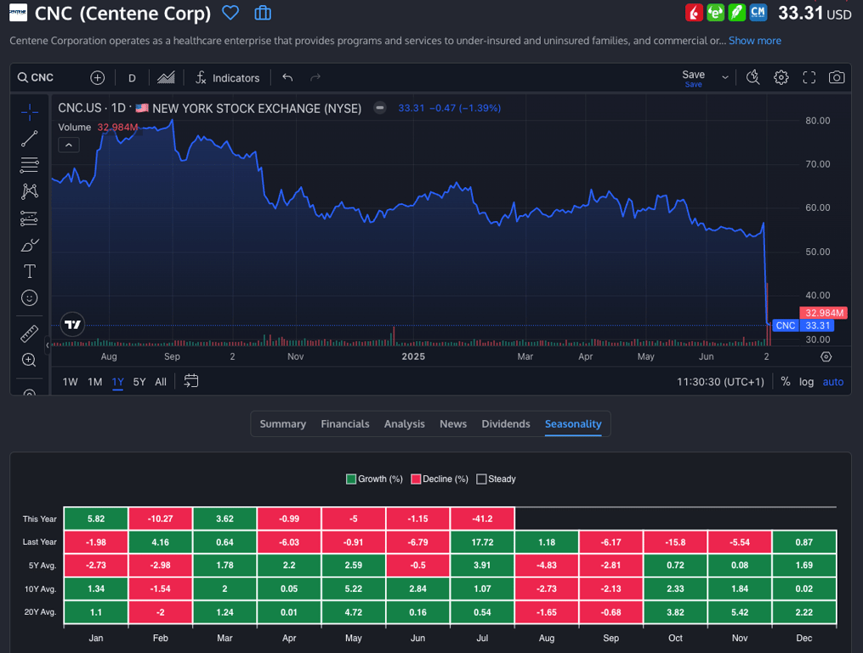Open the Dividends tab

coord(506,423)
